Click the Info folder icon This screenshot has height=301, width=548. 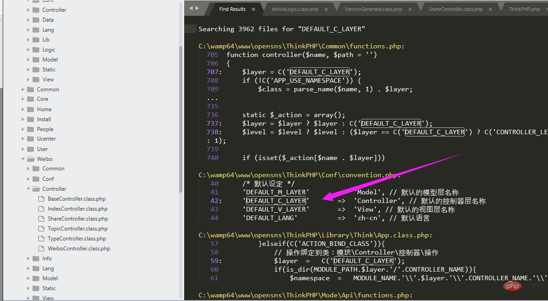pyautogui.click(x=36, y=259)
